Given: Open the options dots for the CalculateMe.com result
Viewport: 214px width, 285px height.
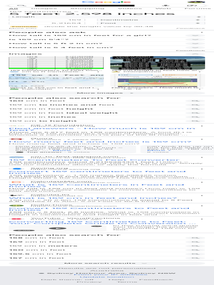Looking at the screenshot, I should click(x=202, y=182).
